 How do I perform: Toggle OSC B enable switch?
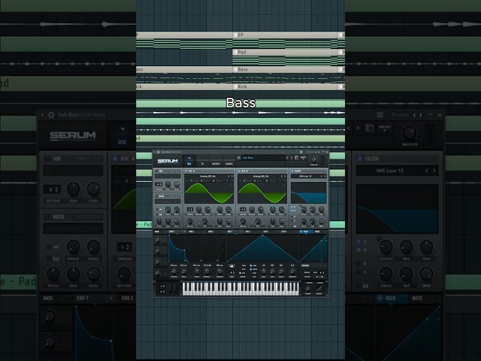(239, 171)
